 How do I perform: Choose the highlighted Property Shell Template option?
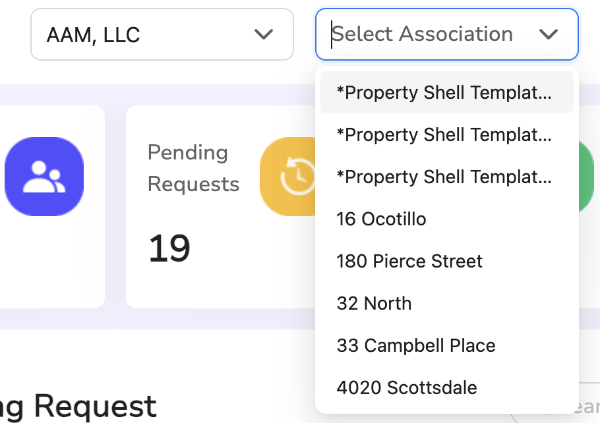447,92
